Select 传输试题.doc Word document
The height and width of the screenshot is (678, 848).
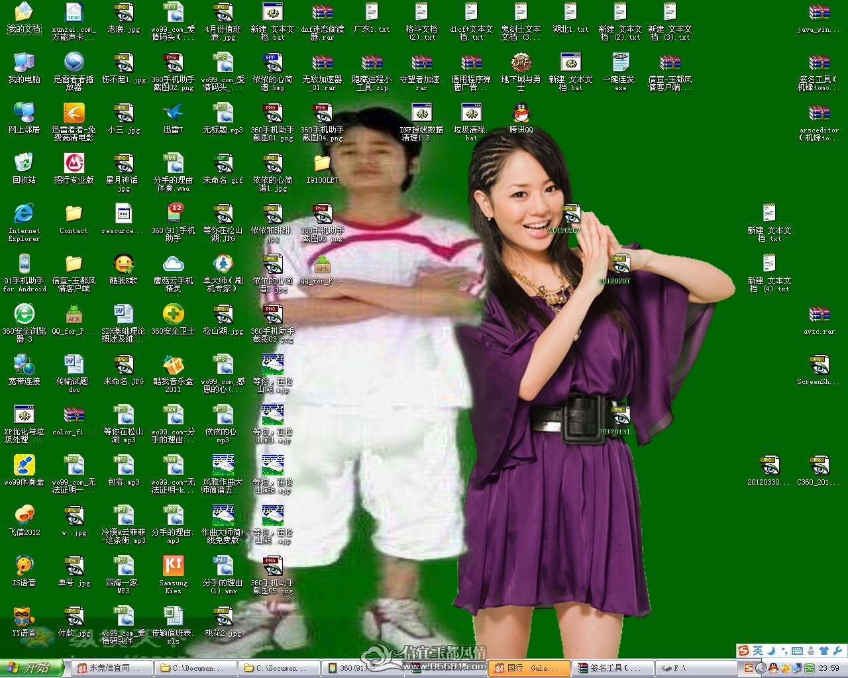(x=74, y=373)
